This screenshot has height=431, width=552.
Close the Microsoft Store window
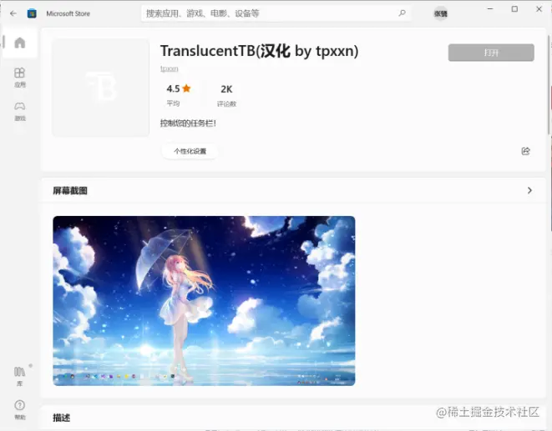(x=539, y=9)
